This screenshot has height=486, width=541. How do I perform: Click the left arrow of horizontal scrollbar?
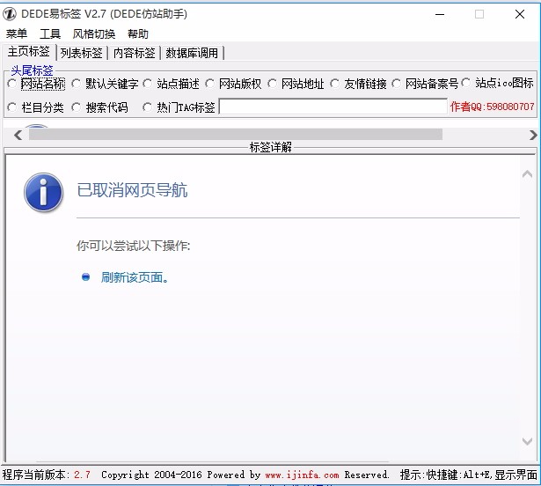pos(18,135)
